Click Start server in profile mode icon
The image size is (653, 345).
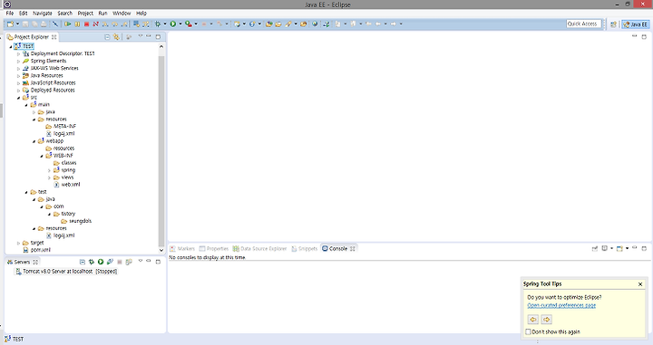pyautogui.click(x=110, y=262)
